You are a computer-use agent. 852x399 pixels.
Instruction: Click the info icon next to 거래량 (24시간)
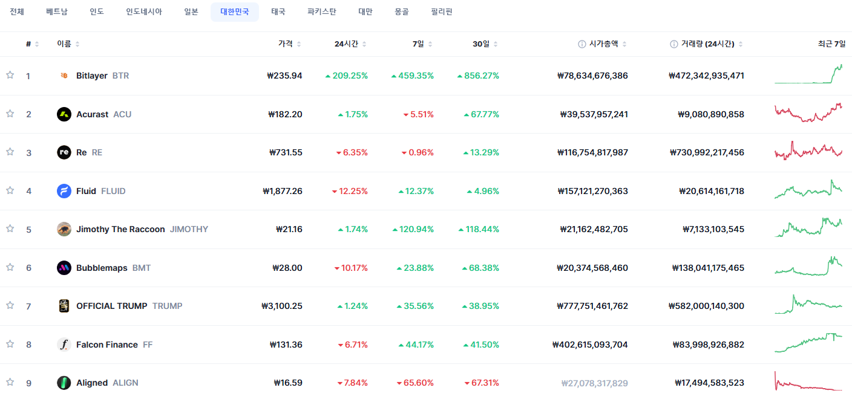[674, 44]
